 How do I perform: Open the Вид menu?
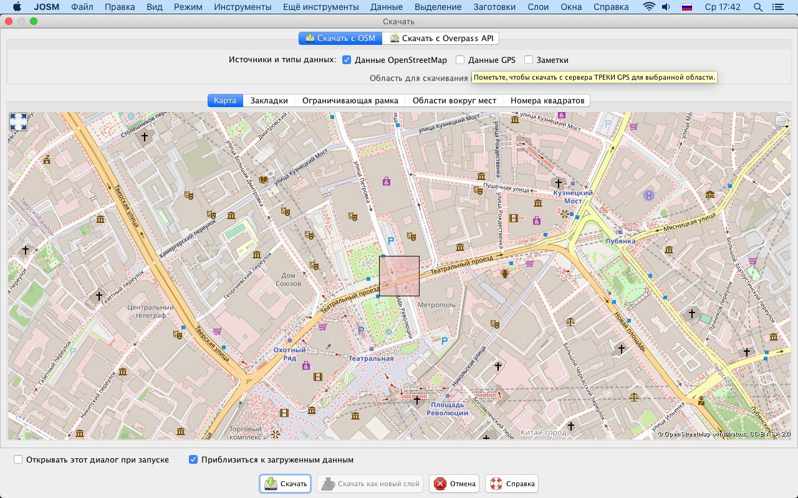(154, 7)
